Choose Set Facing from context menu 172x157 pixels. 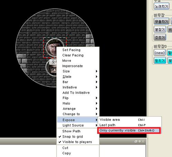[x=78, y=50]
